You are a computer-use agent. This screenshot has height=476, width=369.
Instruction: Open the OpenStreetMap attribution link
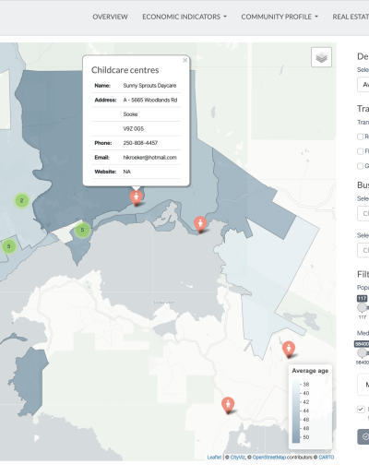(x=269, y=458)
